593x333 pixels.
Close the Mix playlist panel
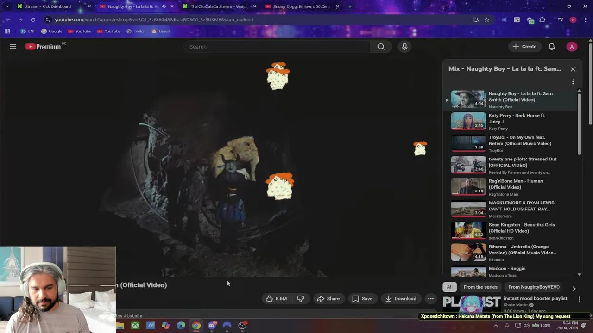[573, 69]
